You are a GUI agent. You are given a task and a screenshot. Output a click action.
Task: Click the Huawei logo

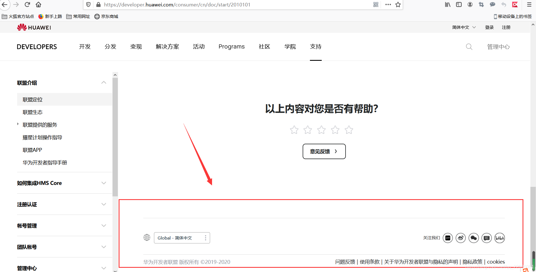[34, 27]
